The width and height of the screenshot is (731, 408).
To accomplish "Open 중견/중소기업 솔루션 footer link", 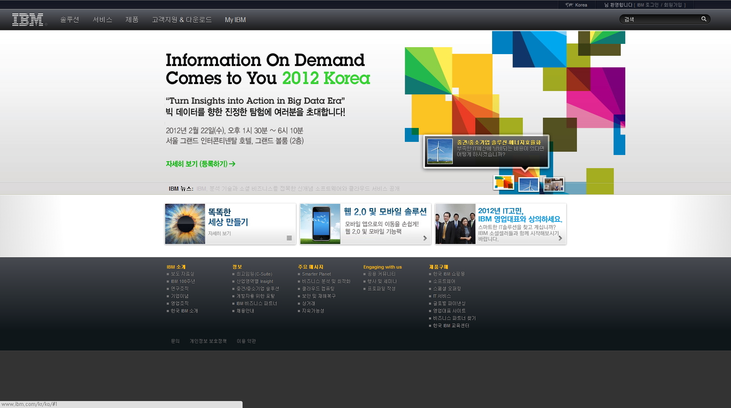I will [x=258, y=289].
